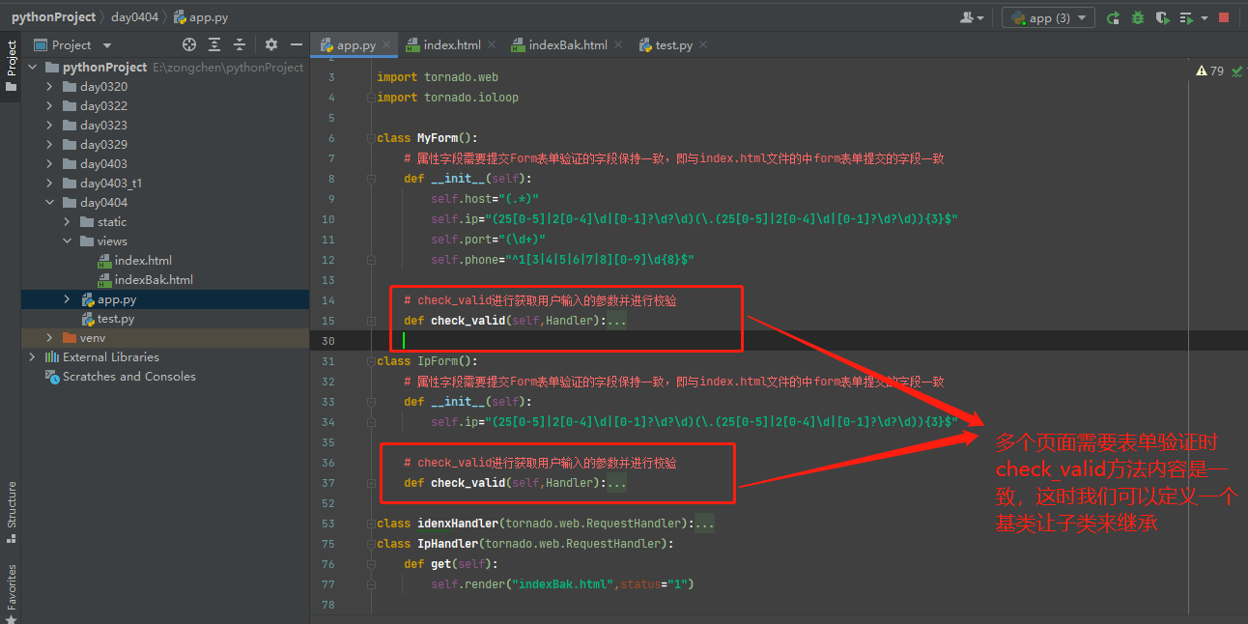This screenshot has width=1248, height=624.
Task: Fold the IpHandler class at line 75
Action: 371,544
